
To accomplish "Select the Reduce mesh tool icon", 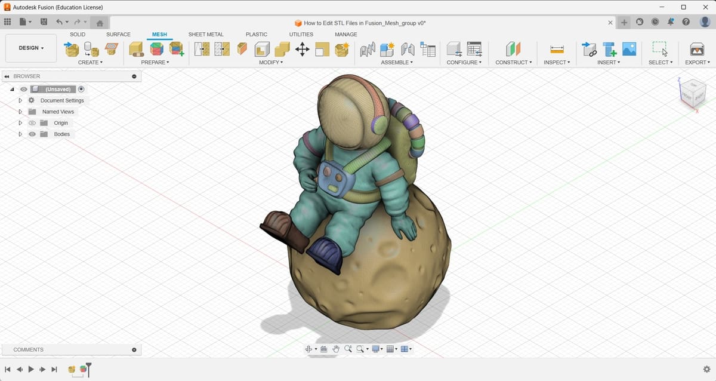I will click(222, 49).
